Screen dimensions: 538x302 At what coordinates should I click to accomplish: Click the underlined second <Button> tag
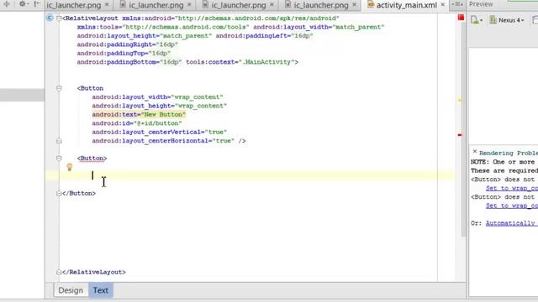point(92,159)
